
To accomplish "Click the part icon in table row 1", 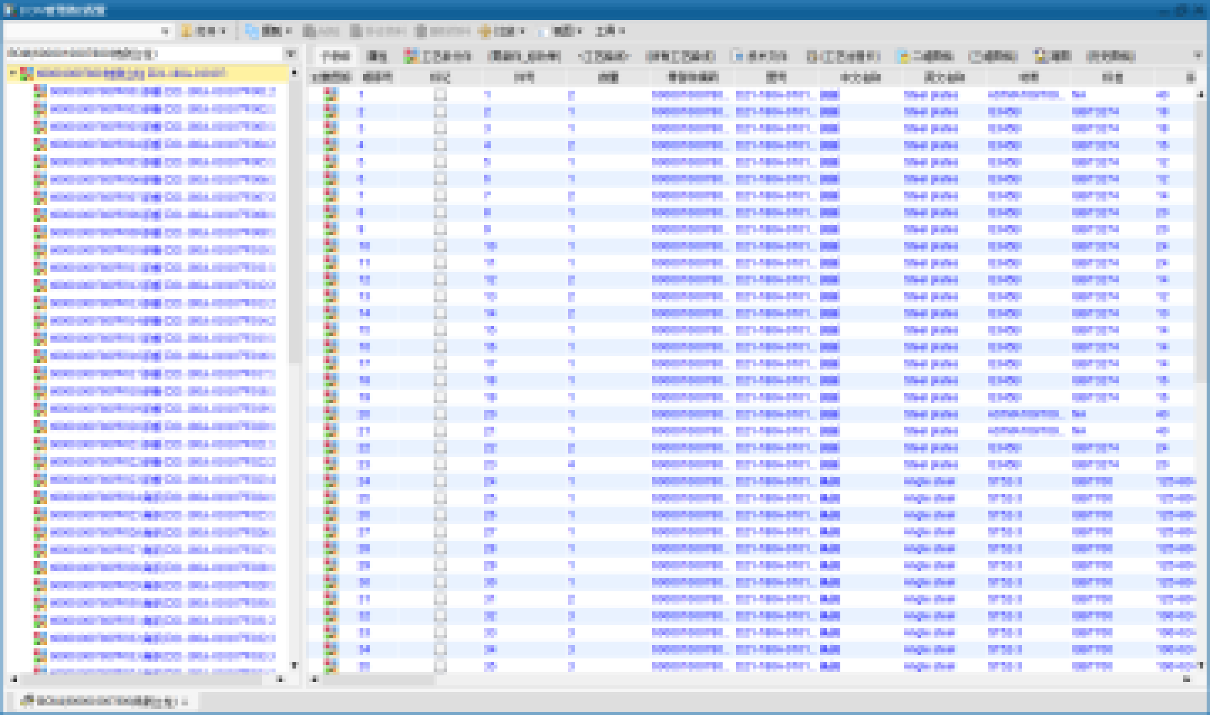I will point(331,95).
